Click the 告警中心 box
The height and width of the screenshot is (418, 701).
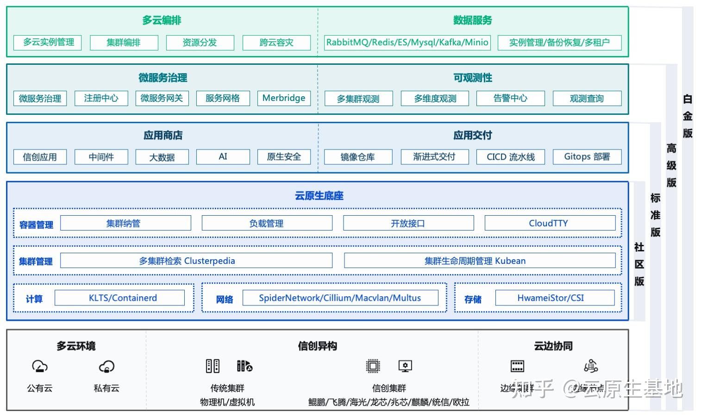tap(511, 99)
